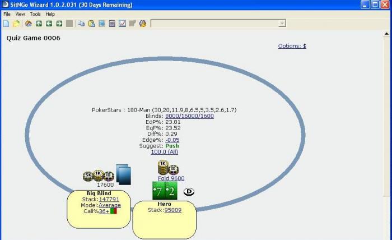Click the line graph toolbar icon
The image size is (392, 240).
[122, 24]
